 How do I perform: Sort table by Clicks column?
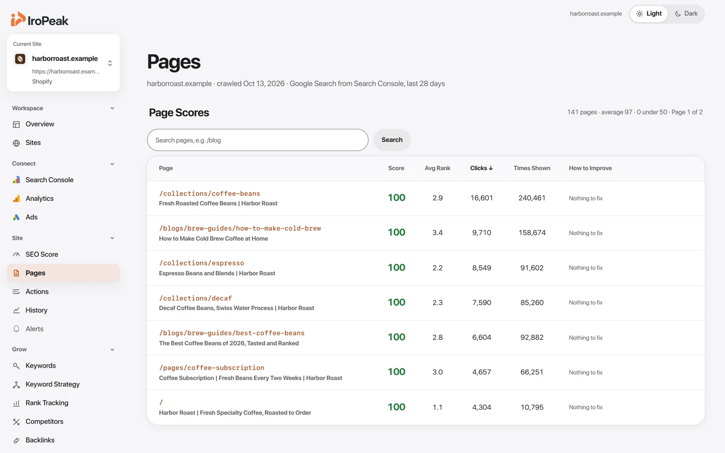pyautogui.click(x=481, y=168)
